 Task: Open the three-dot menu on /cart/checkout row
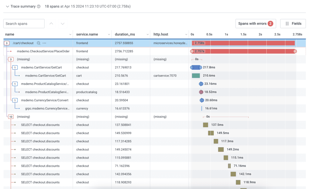[45, 43]
